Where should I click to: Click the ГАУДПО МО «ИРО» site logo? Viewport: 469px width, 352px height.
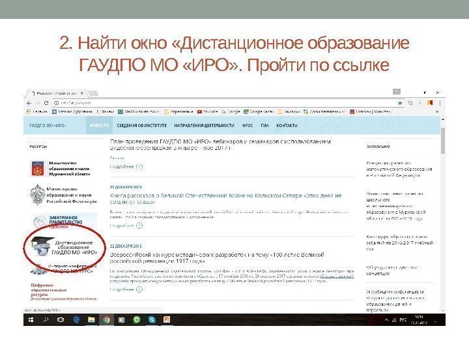(x=48, y=126)
